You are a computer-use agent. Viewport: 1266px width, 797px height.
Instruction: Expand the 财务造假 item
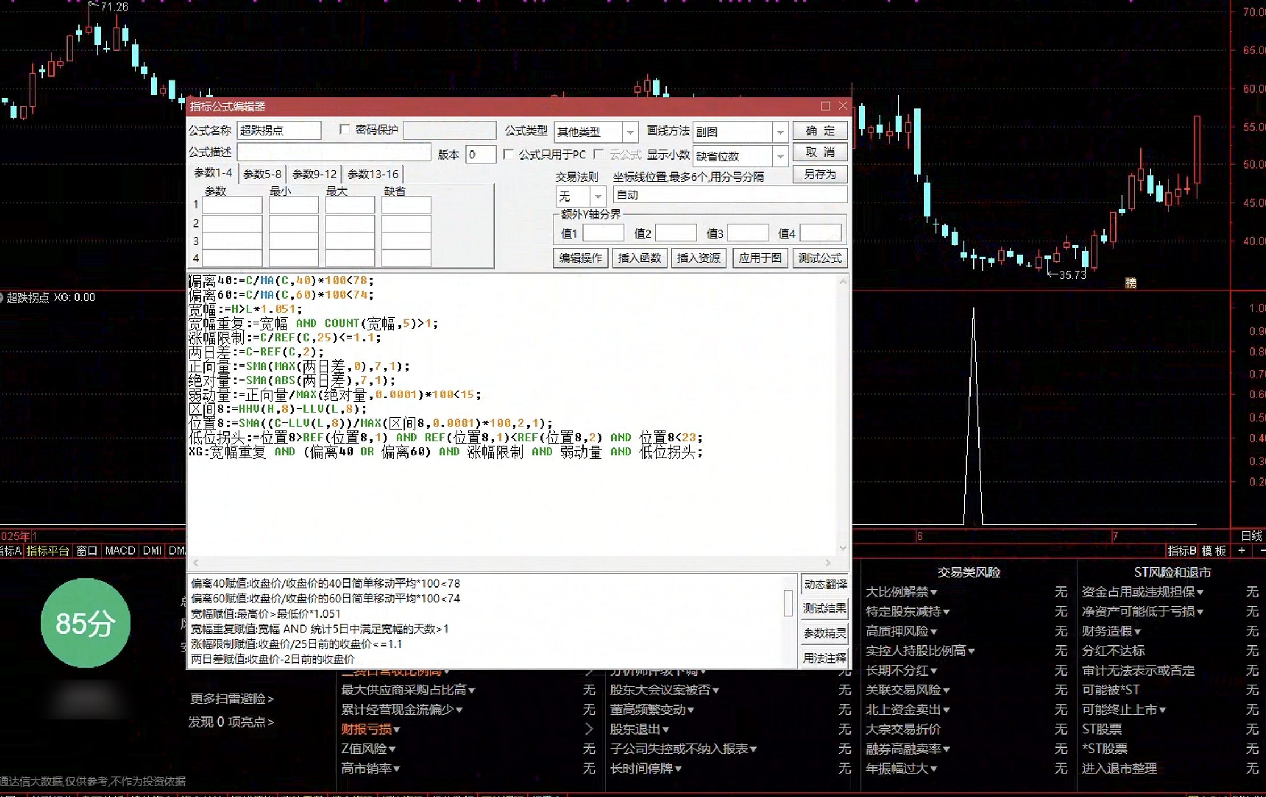pos(1111,631)
